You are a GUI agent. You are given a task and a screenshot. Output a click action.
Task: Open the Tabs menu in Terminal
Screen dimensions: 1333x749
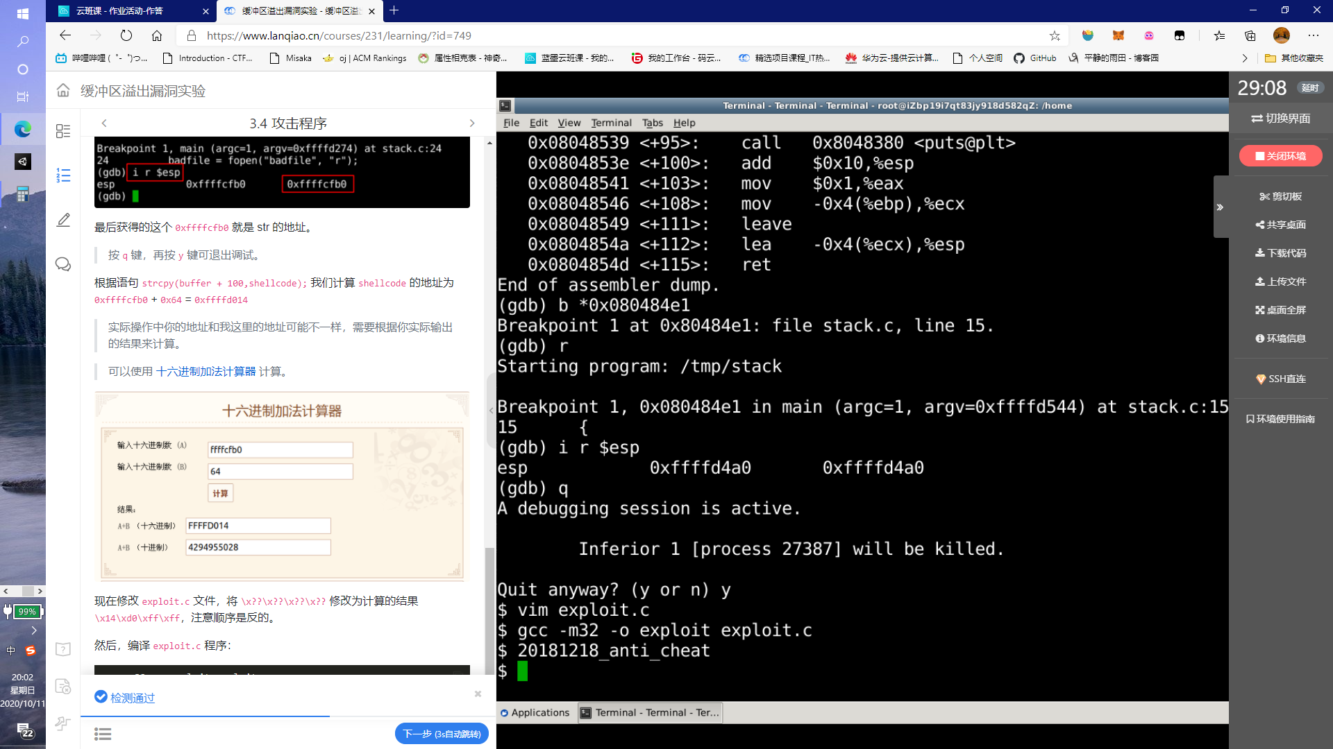pos(652,123)
